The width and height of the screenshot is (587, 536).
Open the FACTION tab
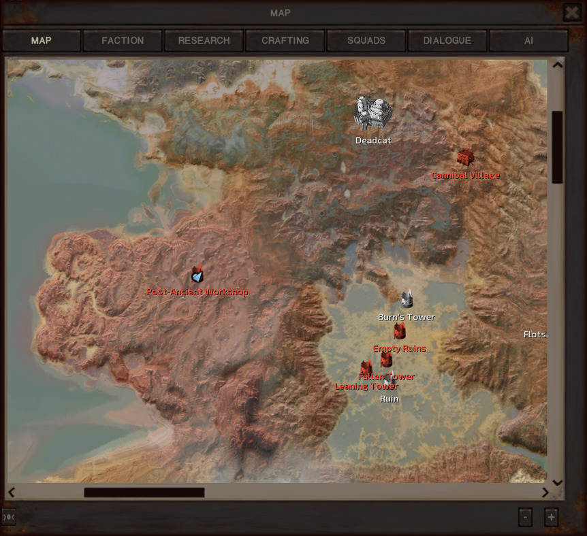[x=123, y=40]
